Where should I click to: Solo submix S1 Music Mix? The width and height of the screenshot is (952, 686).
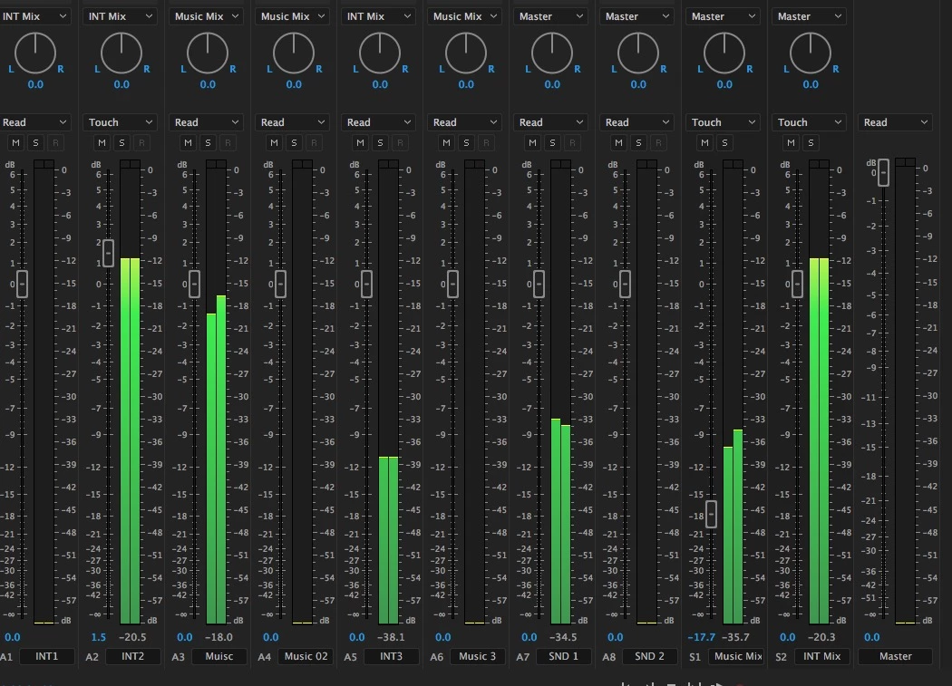(x=725, y=142)
